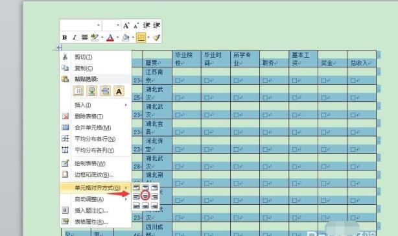Open 边框和底纹(B)... dialog
Screen dimensions: 398x236
click(95, 174)
